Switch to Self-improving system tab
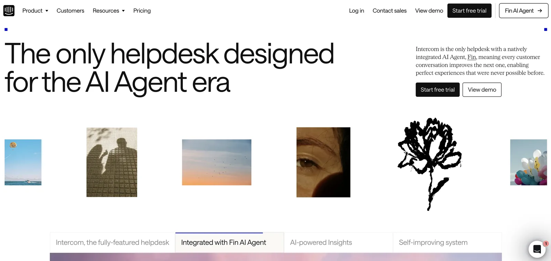 point(447,242)
